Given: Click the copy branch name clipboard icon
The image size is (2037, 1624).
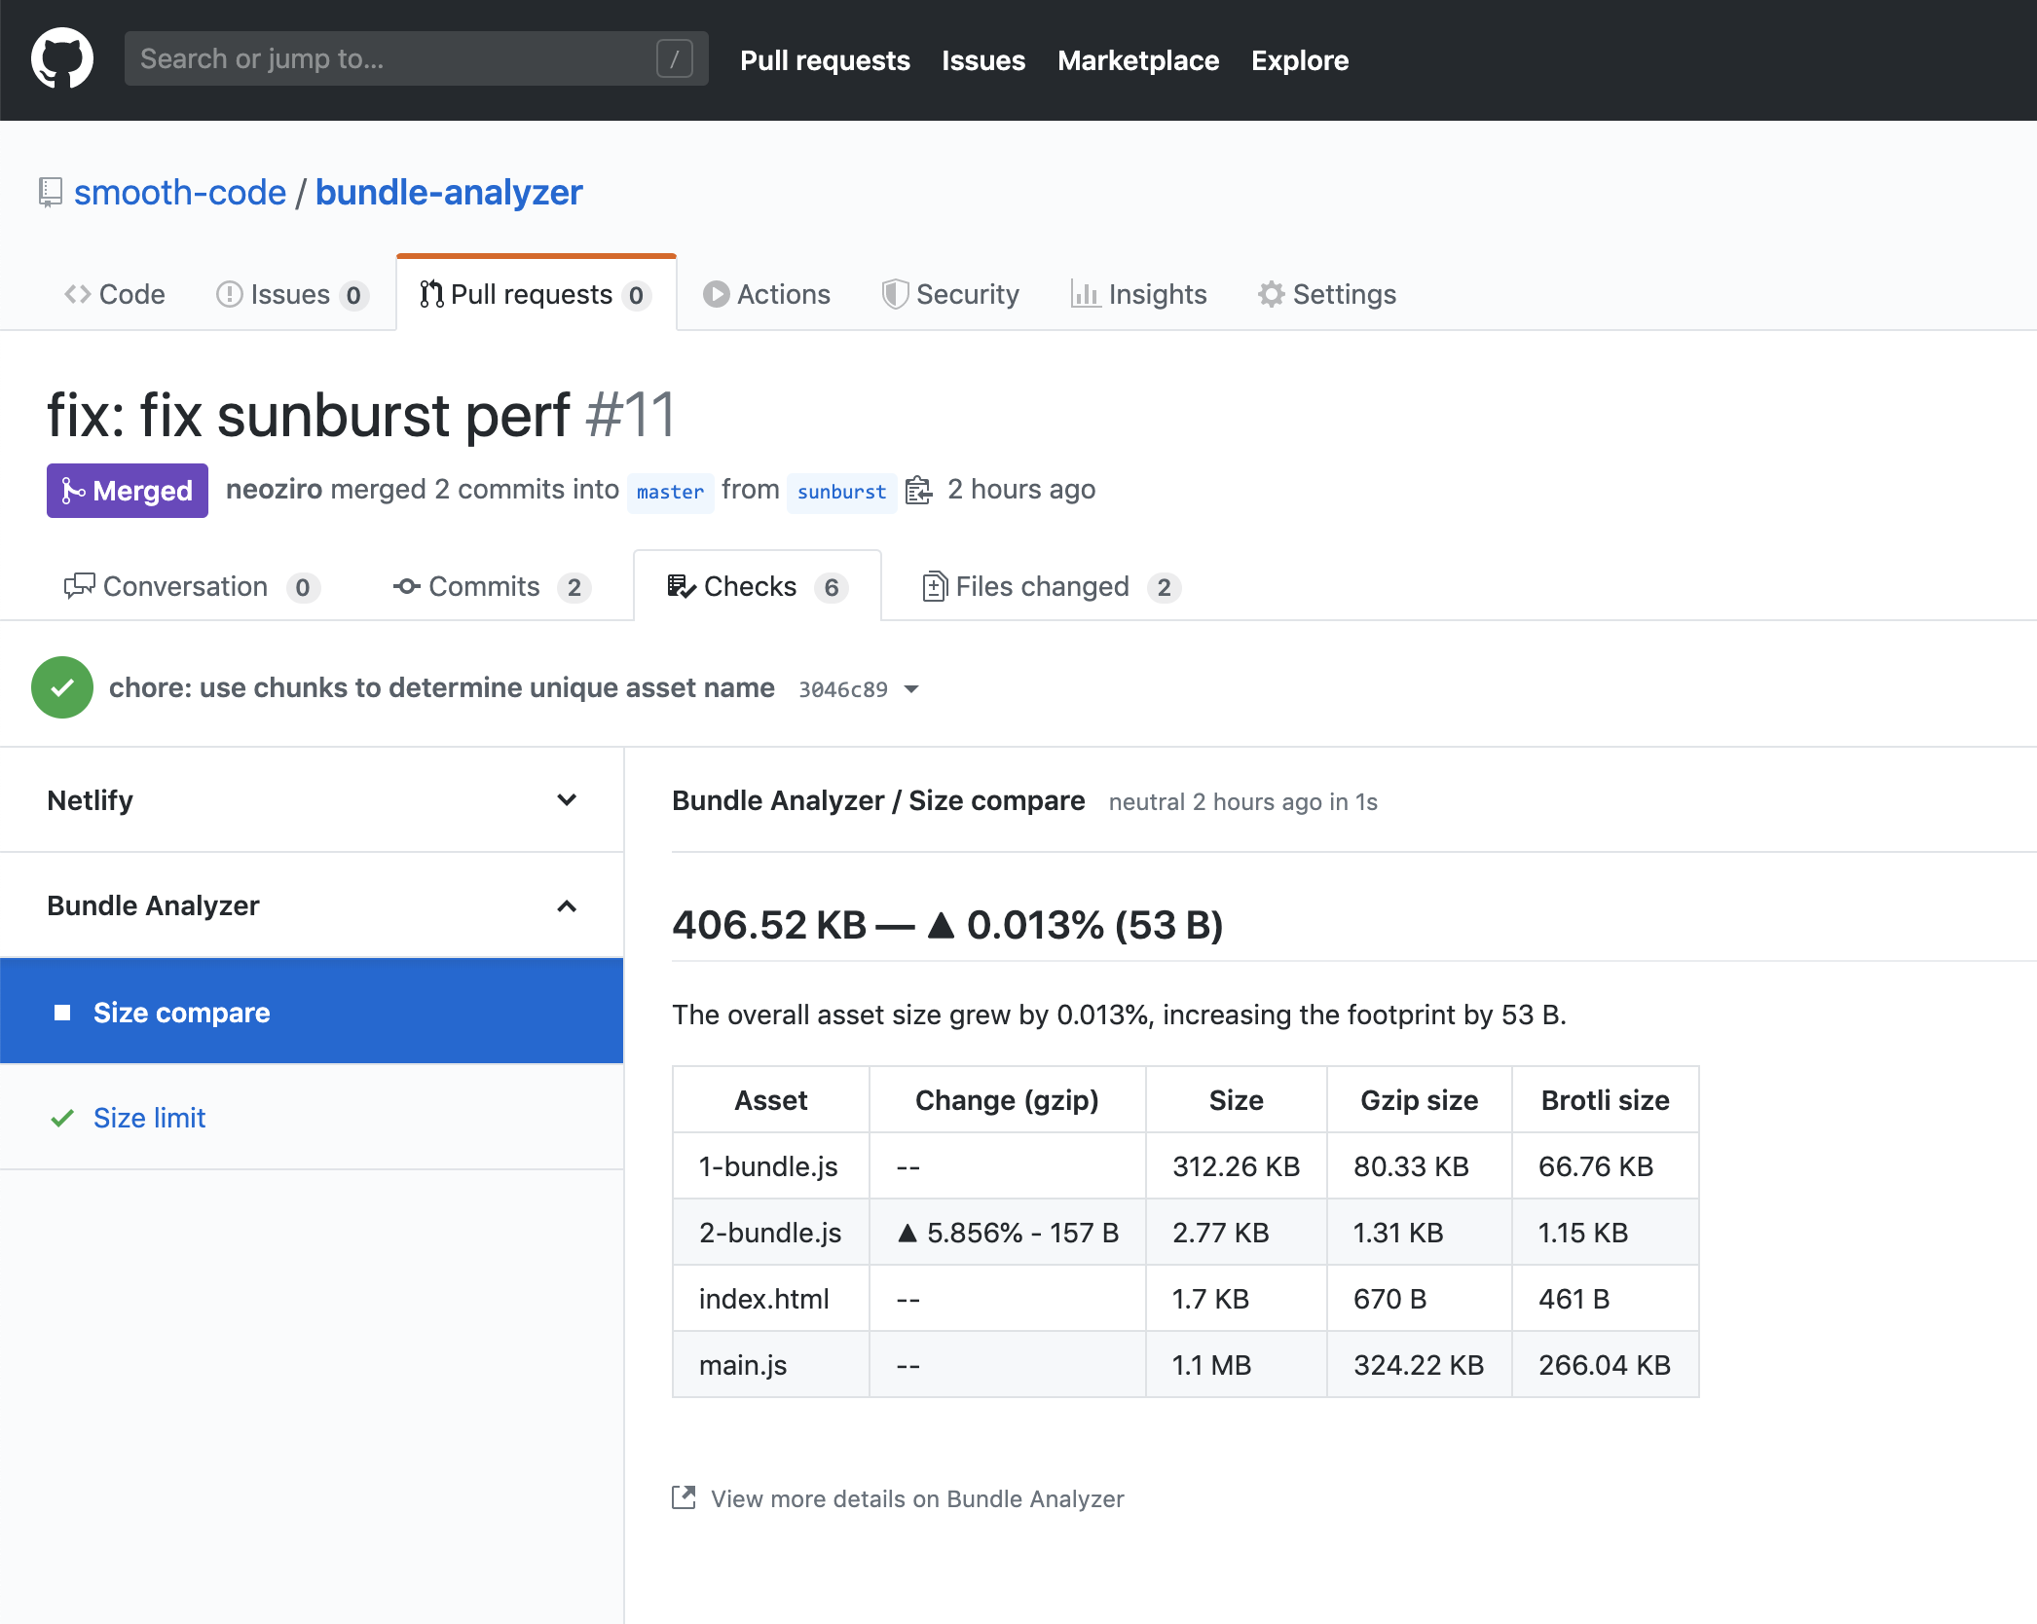Looking at the screenshot, I should point(918,490).
